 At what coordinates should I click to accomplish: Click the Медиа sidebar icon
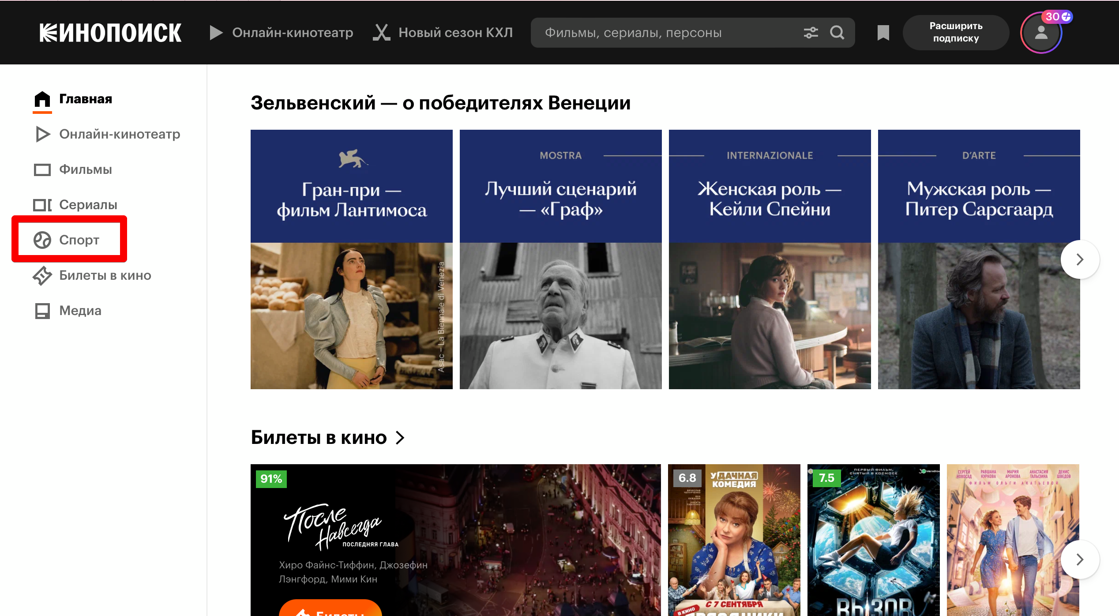tap(42, 311)
